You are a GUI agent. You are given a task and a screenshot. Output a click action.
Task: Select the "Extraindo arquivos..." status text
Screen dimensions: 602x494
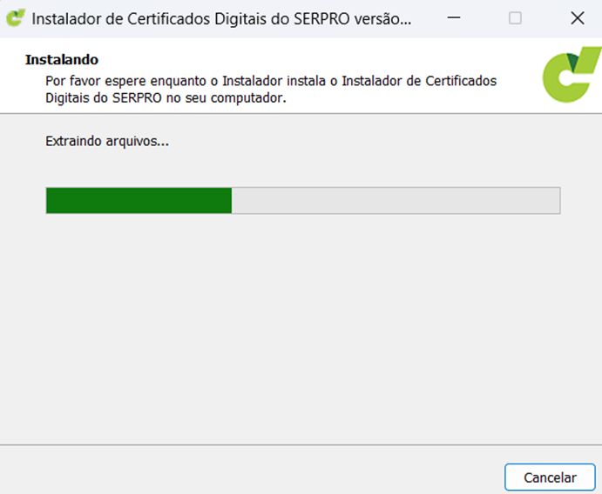pyautogui.click(x=106, y=141)
